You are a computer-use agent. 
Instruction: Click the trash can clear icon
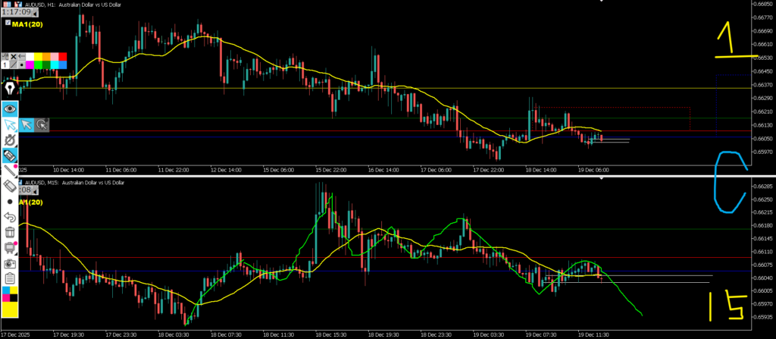(10, 233)
